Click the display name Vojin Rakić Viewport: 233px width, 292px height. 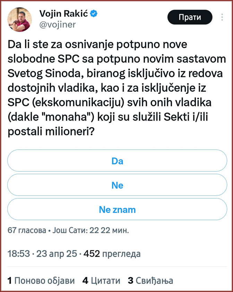point(64,14)
